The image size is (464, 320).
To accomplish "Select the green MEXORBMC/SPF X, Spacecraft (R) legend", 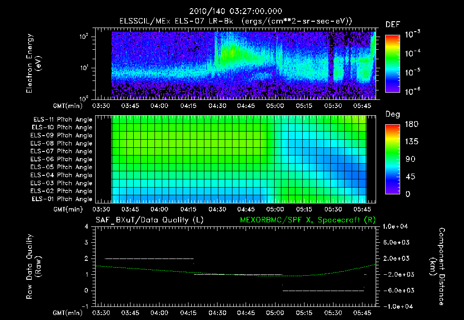I will pos(308,220).
